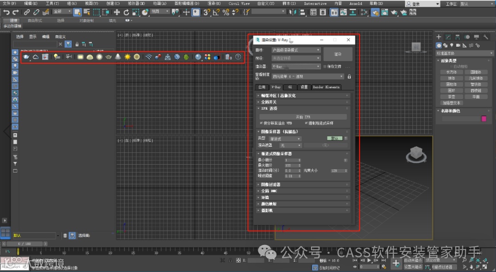Open the 修改器(M) menu

pyautogui.click(x=136, y=4)
